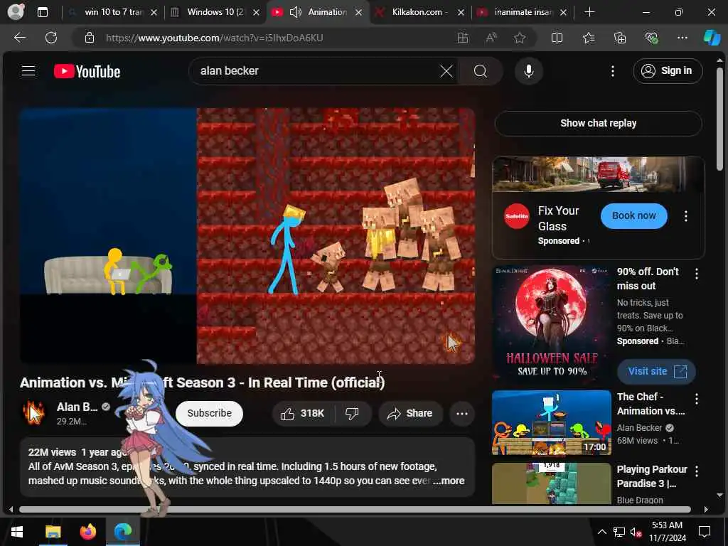Open read aloud icon in address bar
Screen dimensions: 728x546
(x=491, y=38)
